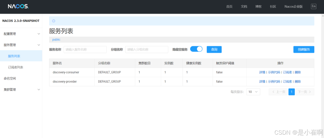The width and height of the screenshot is (324, 138).
Task: Select 服务列表 in the sidebar
Action: click(21, 56)
